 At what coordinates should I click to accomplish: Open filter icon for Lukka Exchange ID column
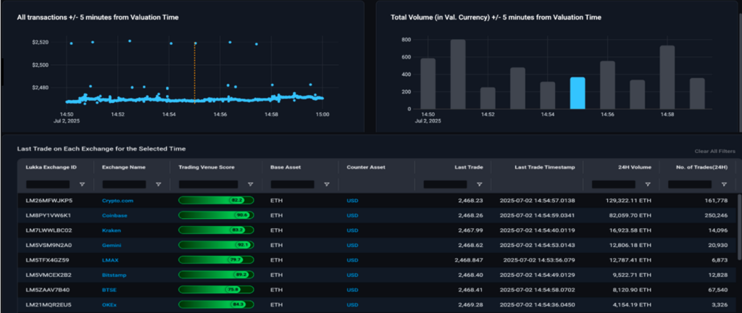coord(83,185)
